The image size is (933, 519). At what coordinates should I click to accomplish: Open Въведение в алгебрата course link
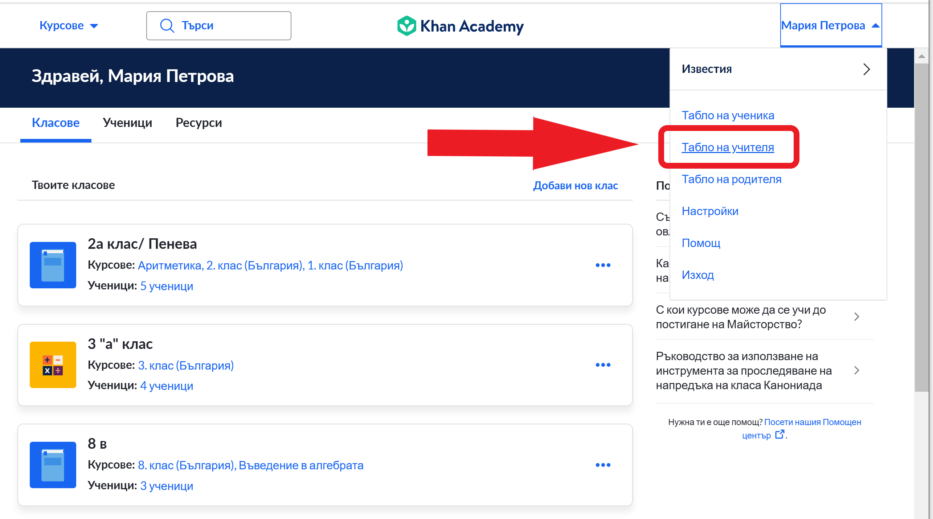pos(301,465)
